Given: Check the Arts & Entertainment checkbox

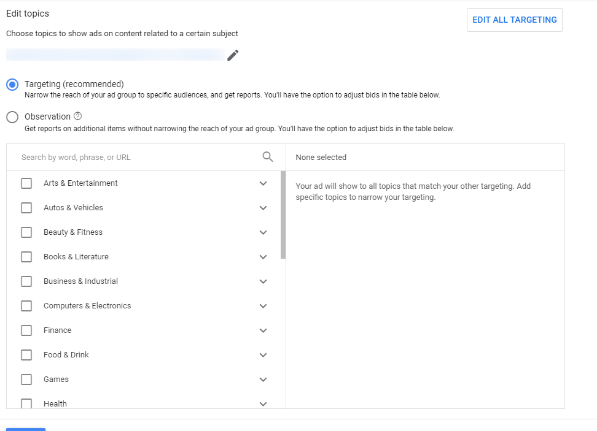Looking at the screenshot, I should [26, 183].
